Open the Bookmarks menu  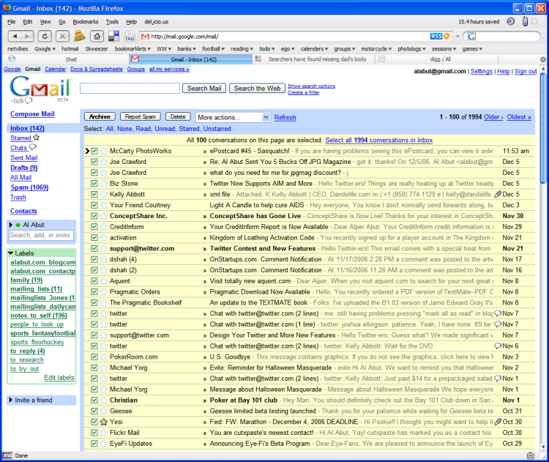coord(86,22)
